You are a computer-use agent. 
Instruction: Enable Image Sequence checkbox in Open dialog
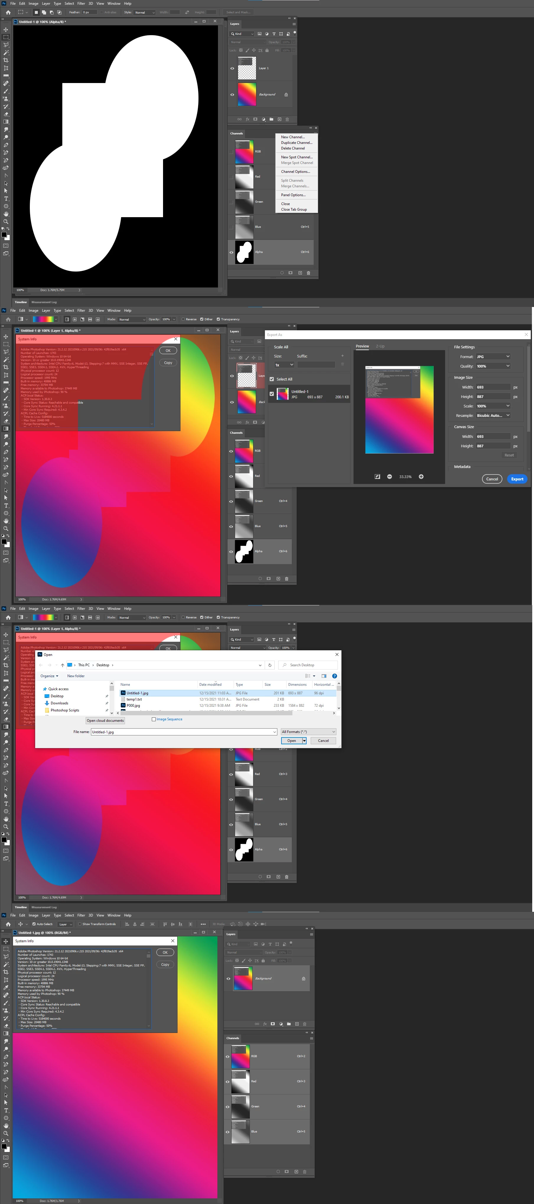[x=154, y=719]
